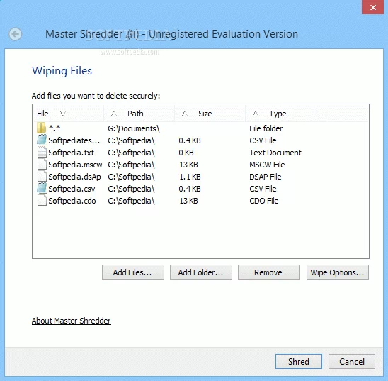
Task: Click the MSCW File type cell
Action: pos(267,165)
